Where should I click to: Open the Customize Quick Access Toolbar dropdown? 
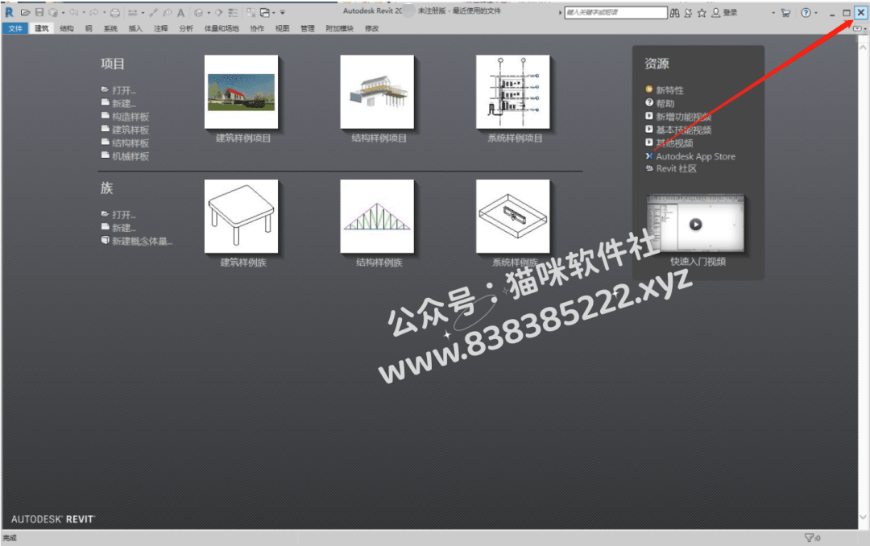point(283,12)
